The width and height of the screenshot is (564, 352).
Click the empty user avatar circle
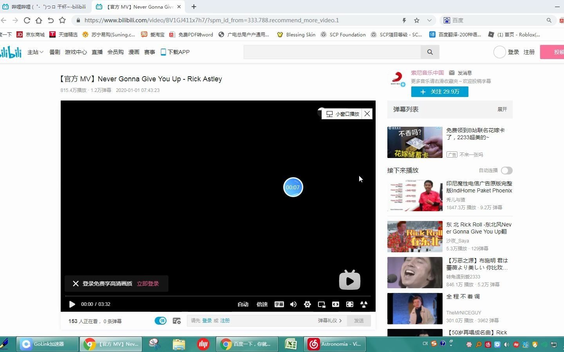(500, 52)
